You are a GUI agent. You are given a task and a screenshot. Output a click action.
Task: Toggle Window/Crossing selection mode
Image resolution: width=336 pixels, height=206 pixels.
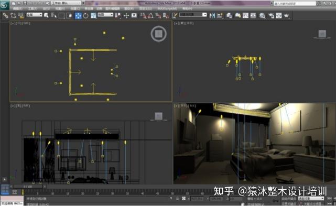click(69, 15)
